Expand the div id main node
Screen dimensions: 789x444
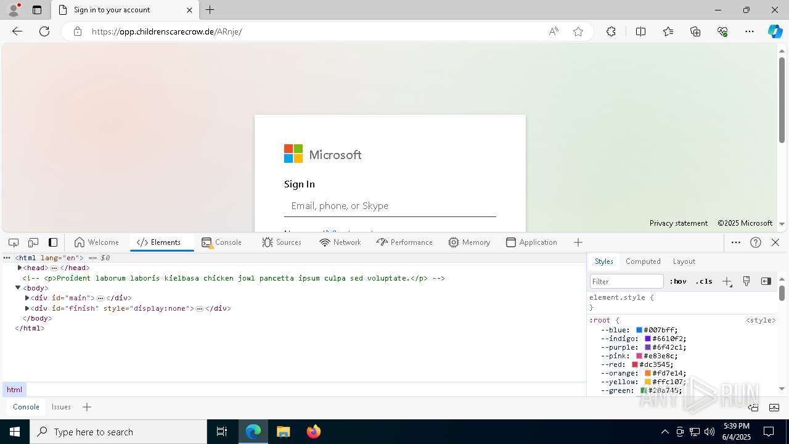(27, 298)
